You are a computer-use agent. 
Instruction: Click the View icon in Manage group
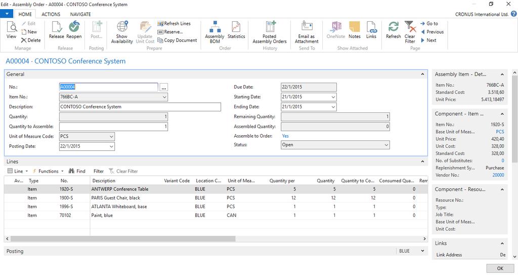[x=11, y=30]
